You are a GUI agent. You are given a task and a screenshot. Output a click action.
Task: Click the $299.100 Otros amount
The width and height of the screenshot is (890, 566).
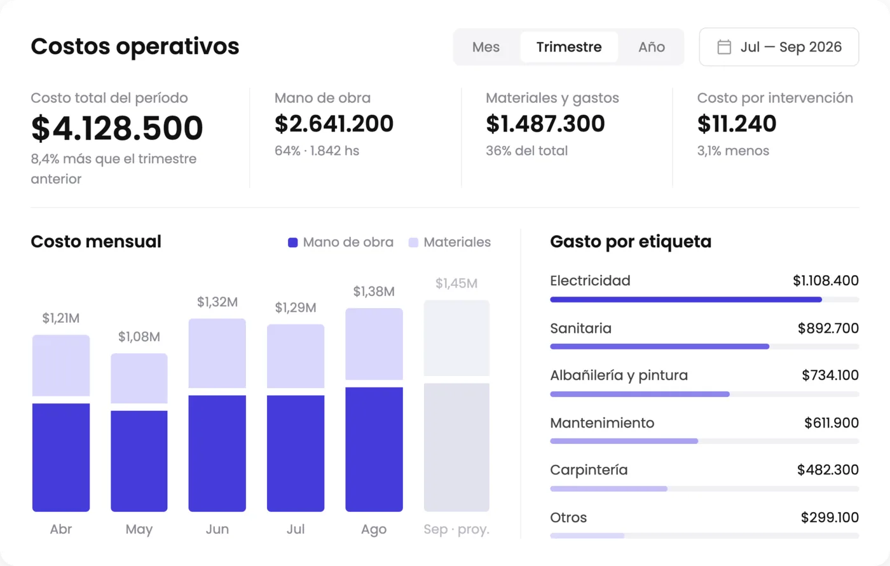click(x=830, y=518)
